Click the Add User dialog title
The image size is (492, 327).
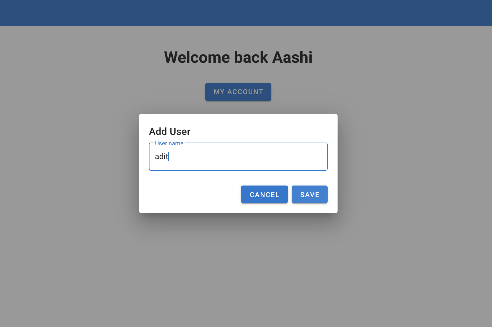(169, 131)
